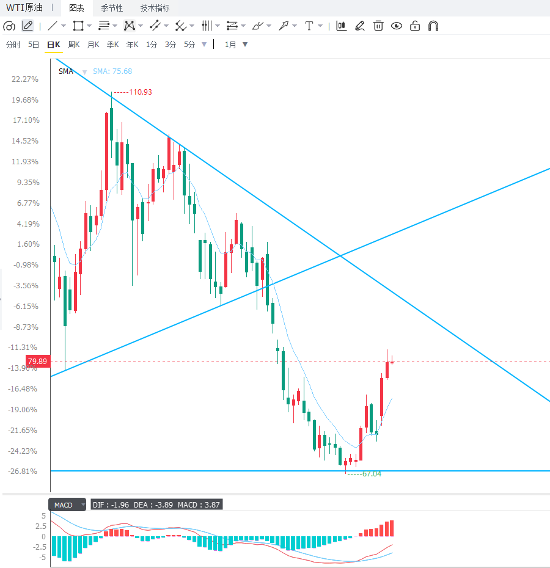Click the edit drawing pencil icon
Image resolution: width=550 pixels, height=568 pixels.
coord(360,26)
